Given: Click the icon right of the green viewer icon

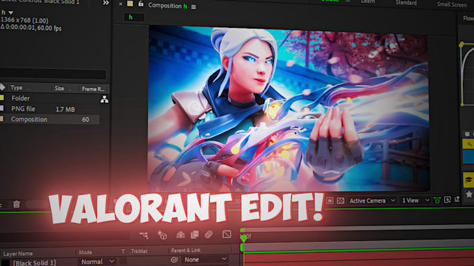Looking at the screenshot, I should (x=448, y=200).
